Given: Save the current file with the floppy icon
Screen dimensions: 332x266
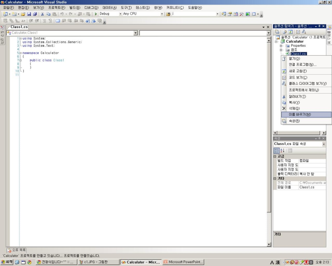Looking at the screenshot, I should point(29,14).
